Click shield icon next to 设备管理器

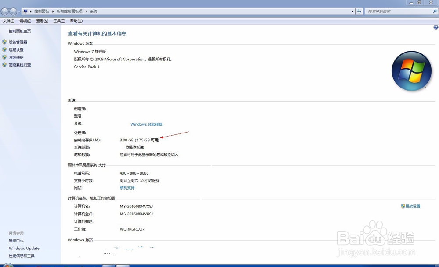(4, 42)
